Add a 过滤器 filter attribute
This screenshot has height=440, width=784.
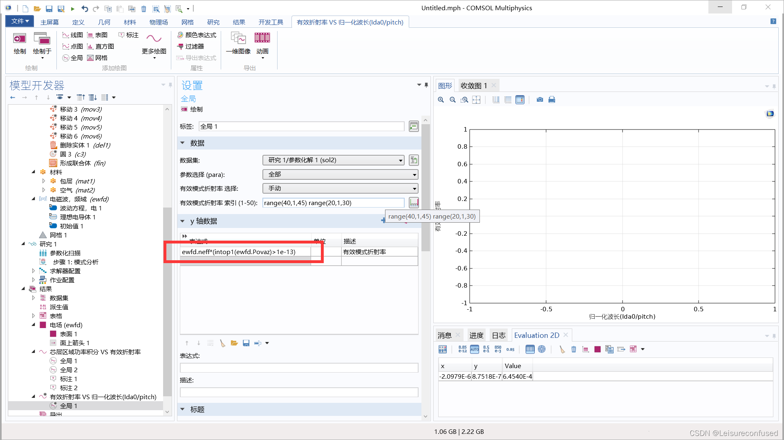190,47
